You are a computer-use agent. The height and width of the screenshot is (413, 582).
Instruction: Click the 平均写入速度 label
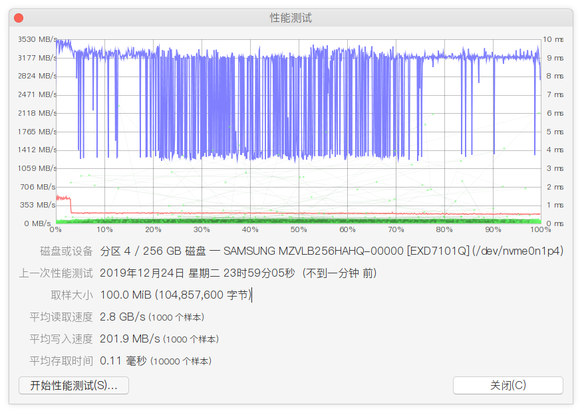tap(61, 339)
